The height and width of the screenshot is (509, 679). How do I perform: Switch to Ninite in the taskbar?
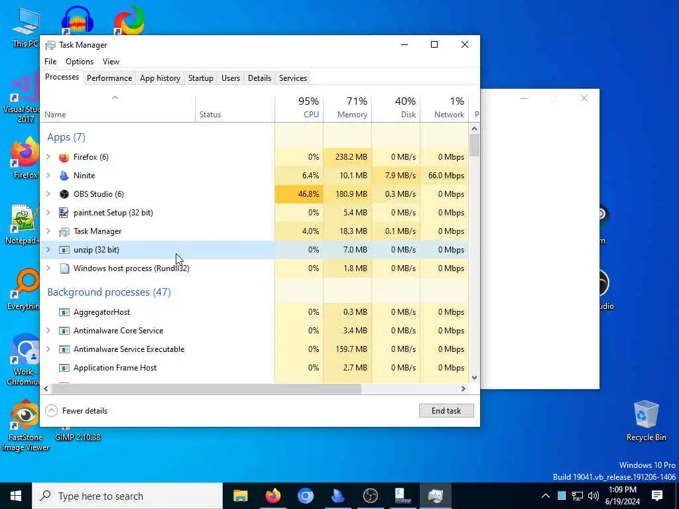(338, 496)
